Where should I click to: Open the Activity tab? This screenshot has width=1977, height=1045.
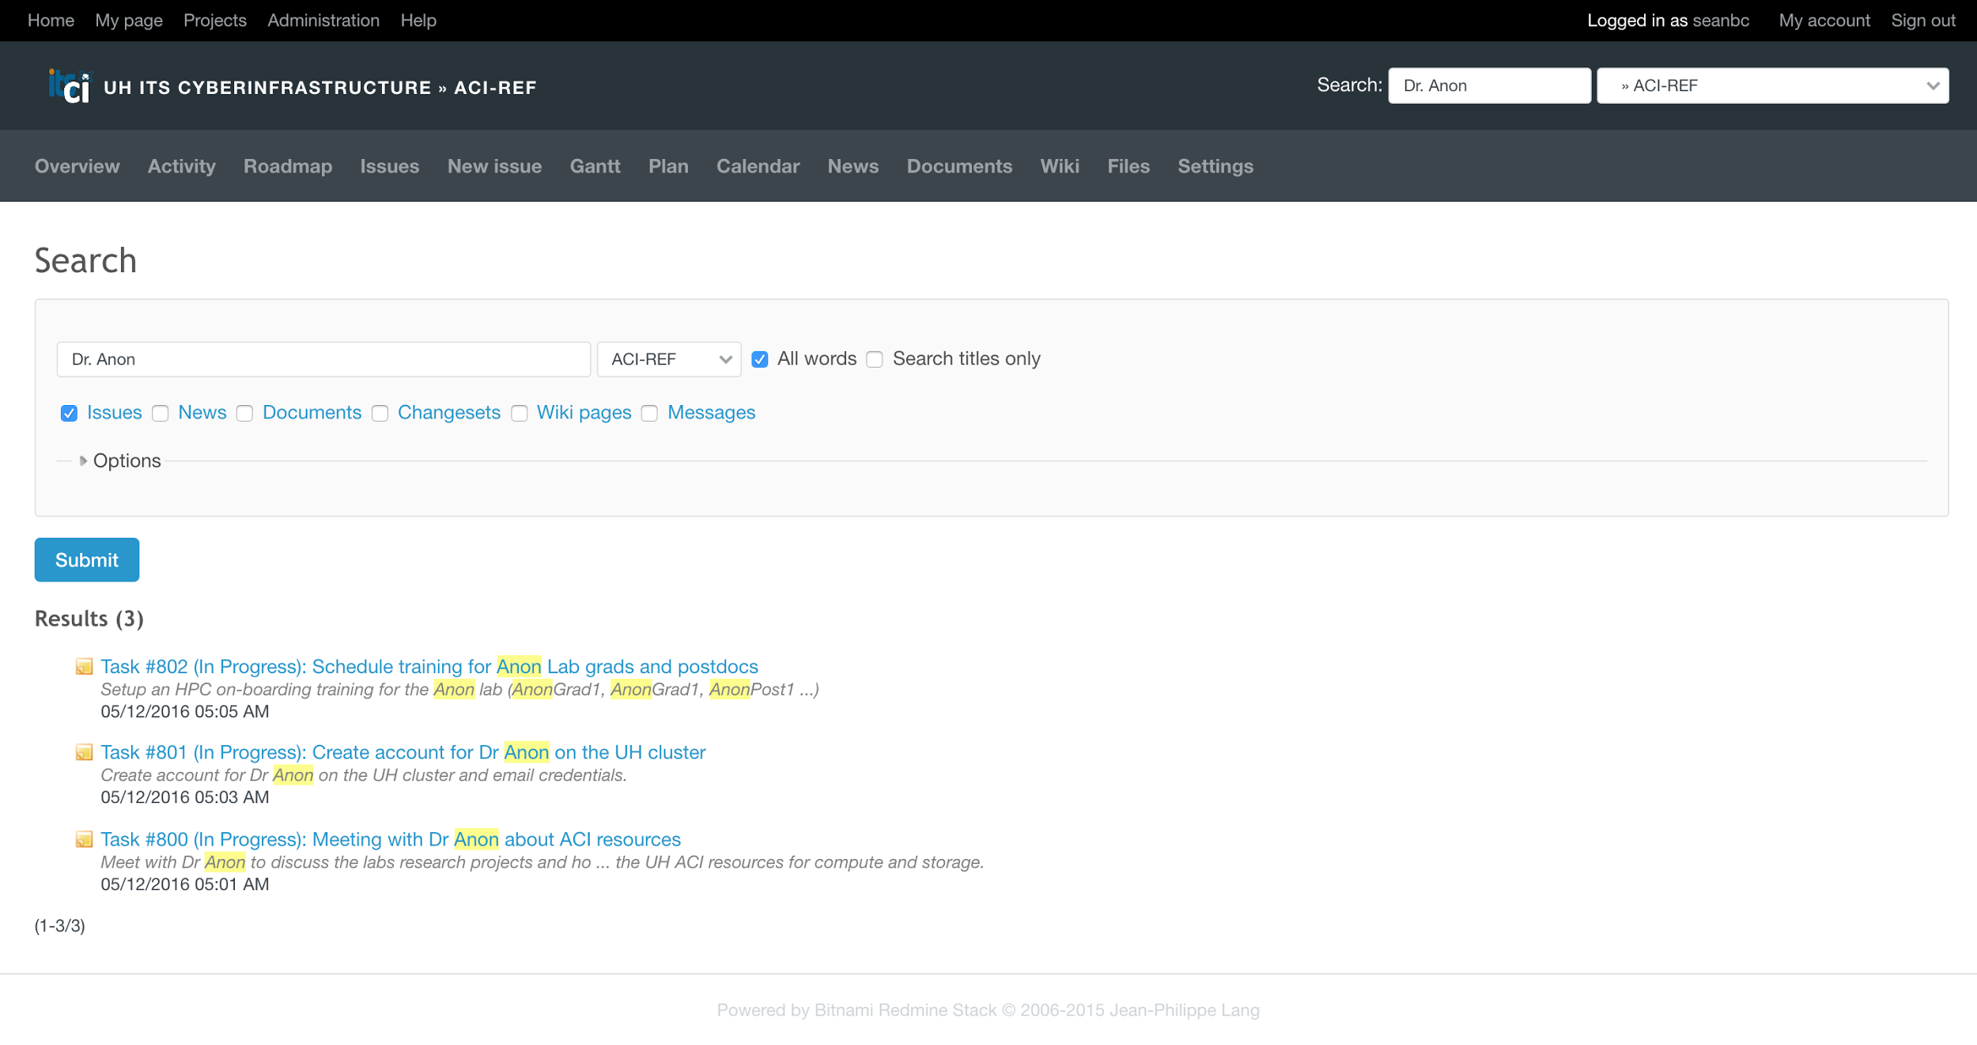tap(182, 166)
